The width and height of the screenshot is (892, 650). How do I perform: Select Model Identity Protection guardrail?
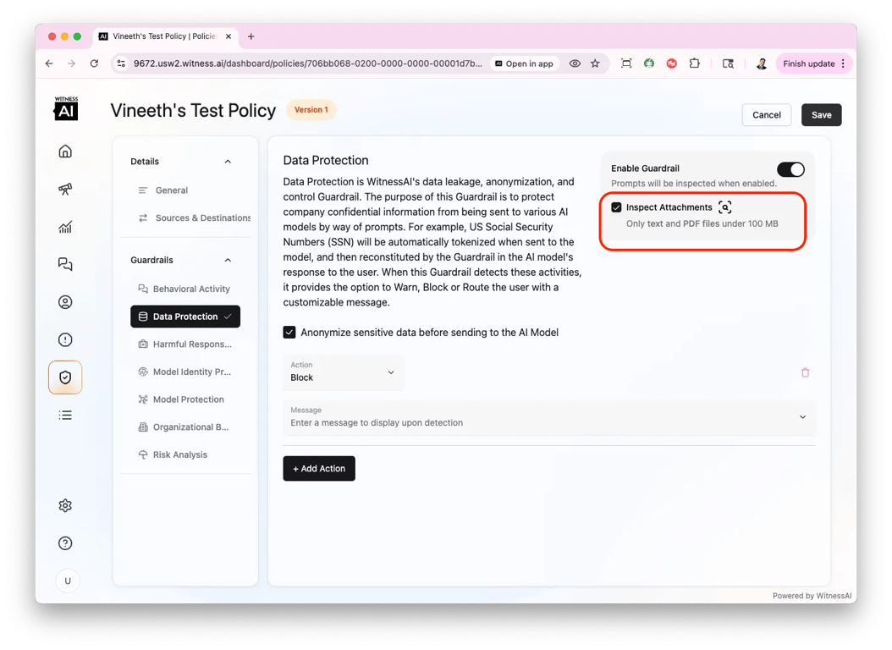click(185, 372)
